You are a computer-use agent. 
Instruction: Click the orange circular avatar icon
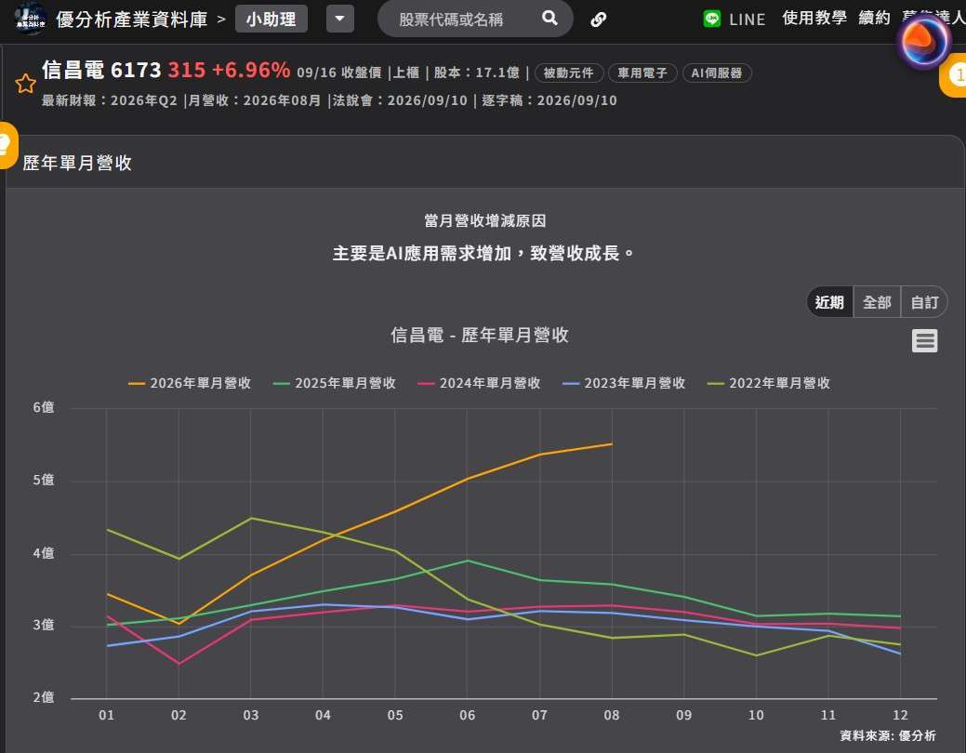click(923, 42)
